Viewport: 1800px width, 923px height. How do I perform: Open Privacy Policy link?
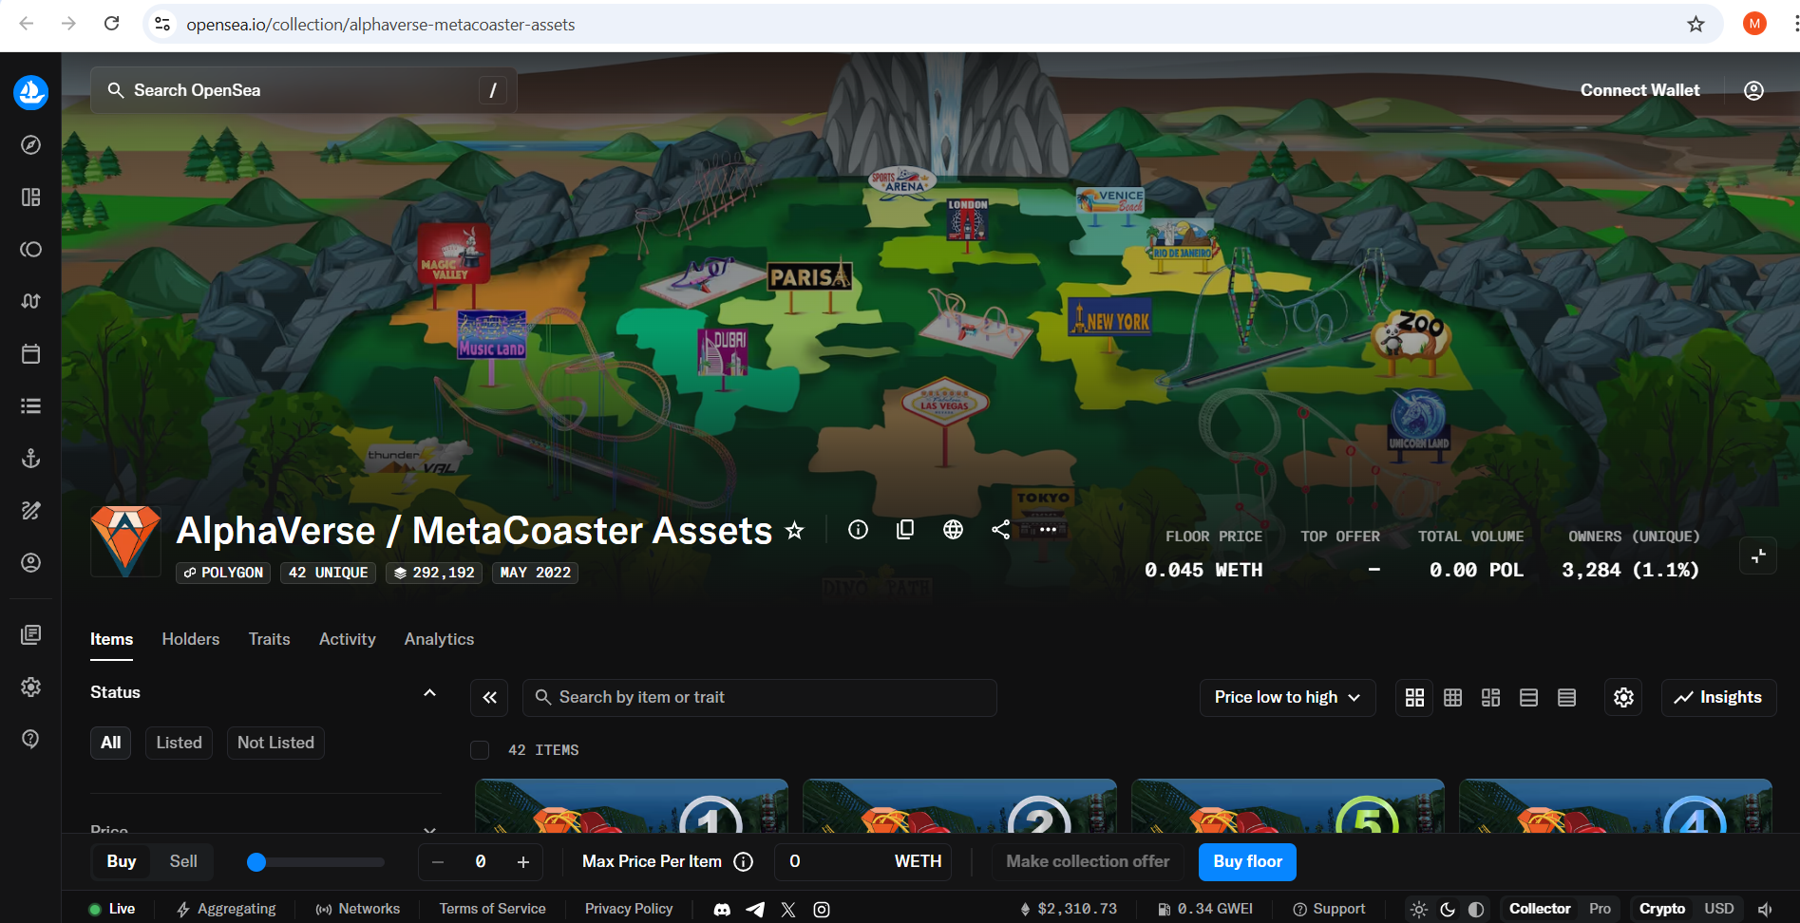(x=629, y=909)
